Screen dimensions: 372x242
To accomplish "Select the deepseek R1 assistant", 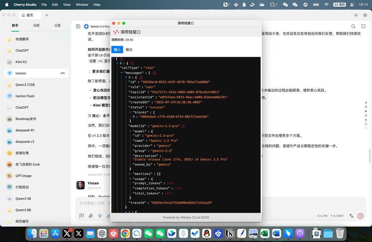I will coord(36,130).
